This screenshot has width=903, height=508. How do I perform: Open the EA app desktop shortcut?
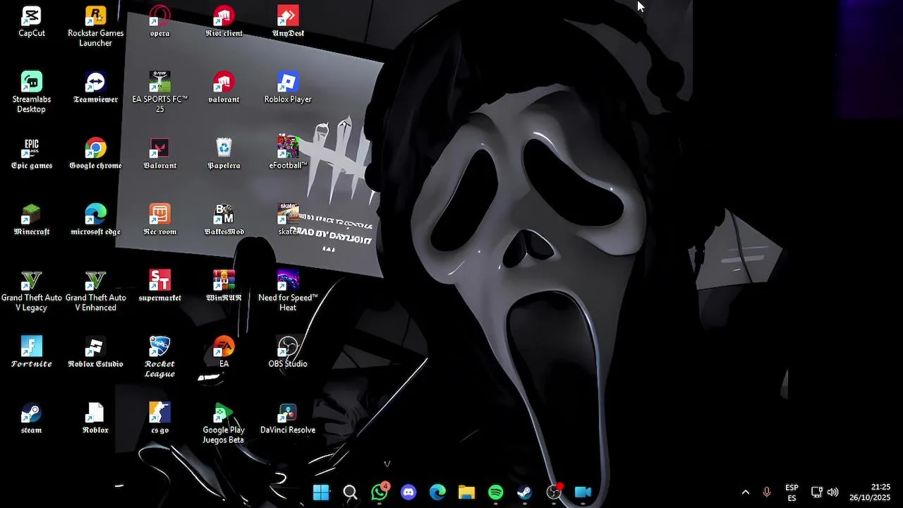pos(224,353)
